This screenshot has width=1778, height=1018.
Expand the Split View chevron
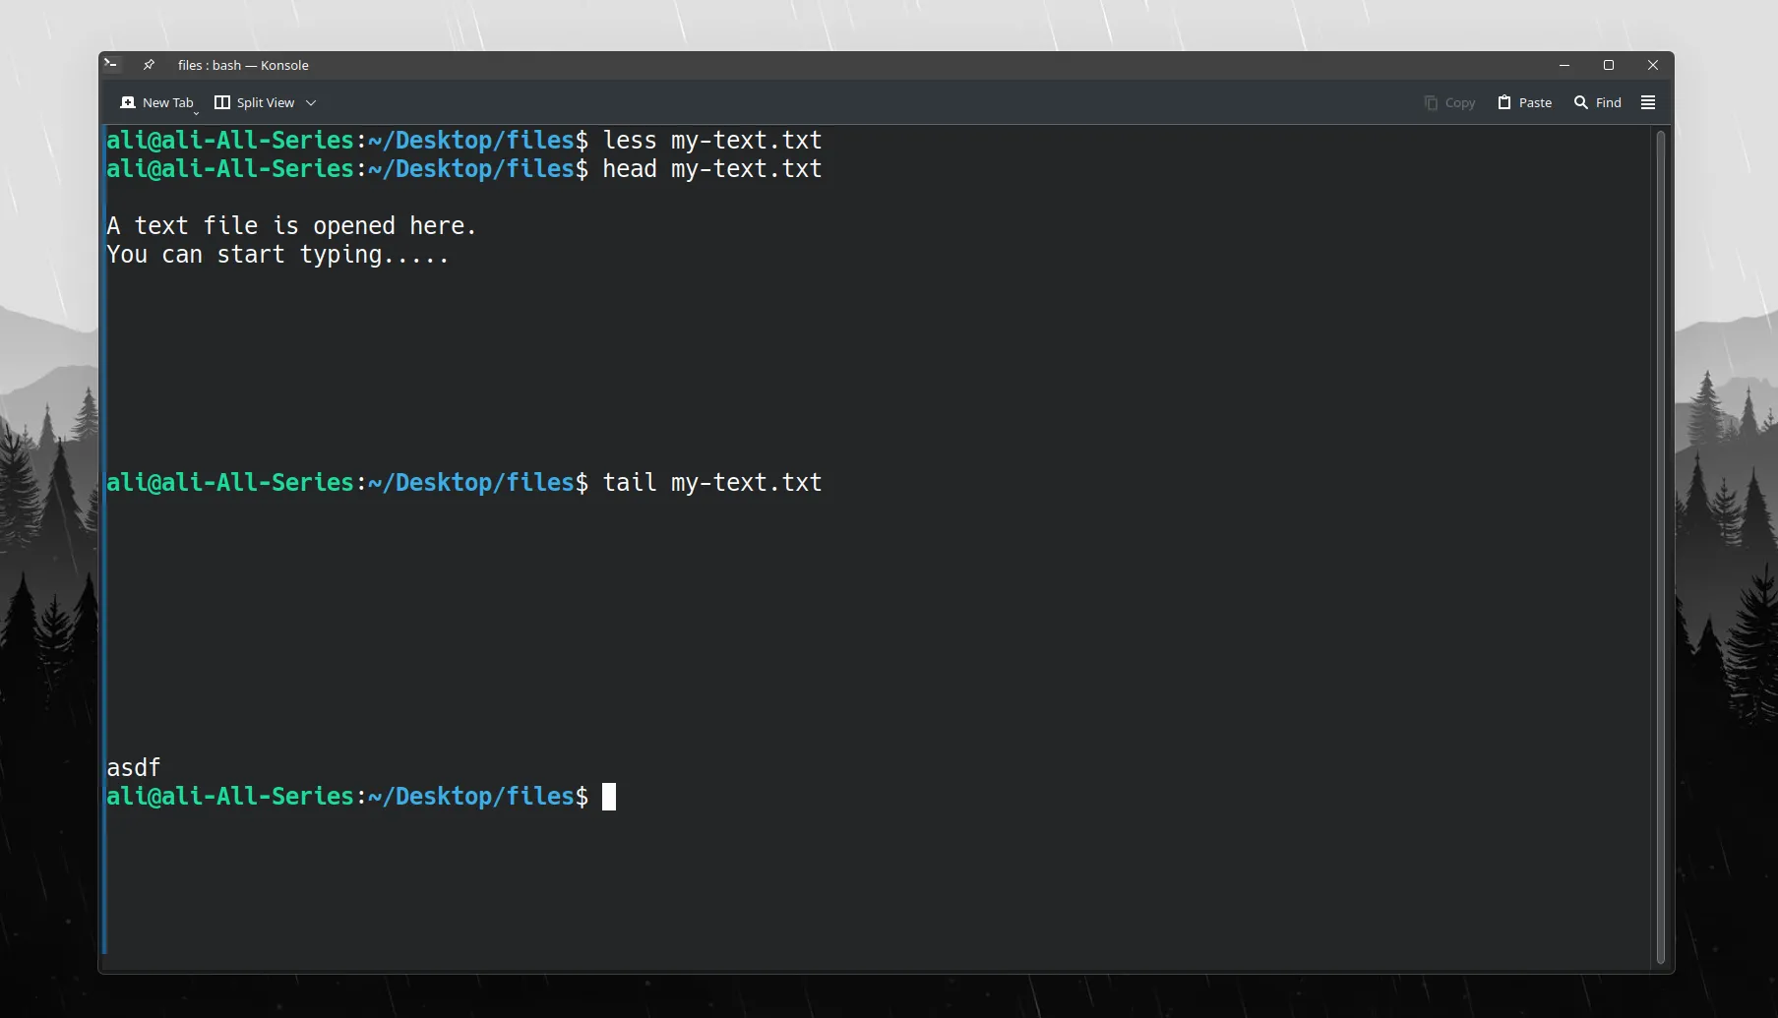pyautogui.click(x=311, y=102)
